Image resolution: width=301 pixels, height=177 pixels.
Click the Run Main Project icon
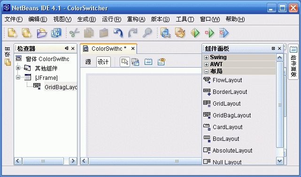tap(195, 33)
